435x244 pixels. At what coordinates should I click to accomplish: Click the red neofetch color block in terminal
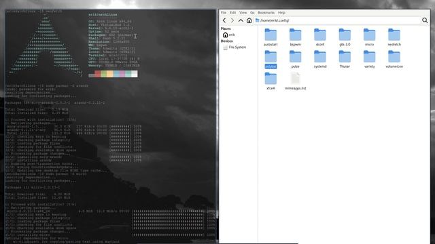coord(97,74)
